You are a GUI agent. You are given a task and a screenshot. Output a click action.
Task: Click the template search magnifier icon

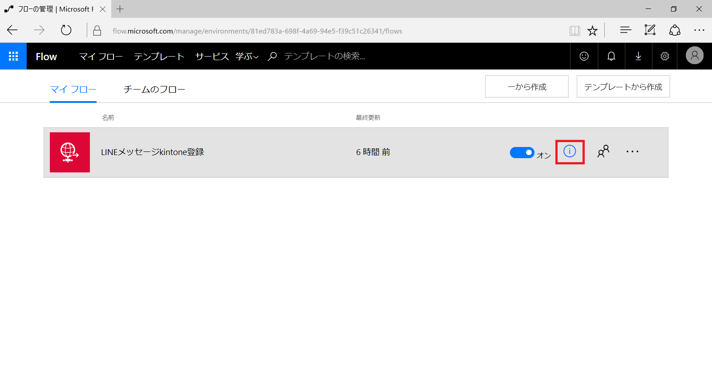coord(272,56)
